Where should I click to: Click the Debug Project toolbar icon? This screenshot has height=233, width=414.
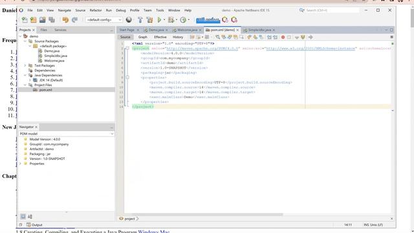click(171, 20)
